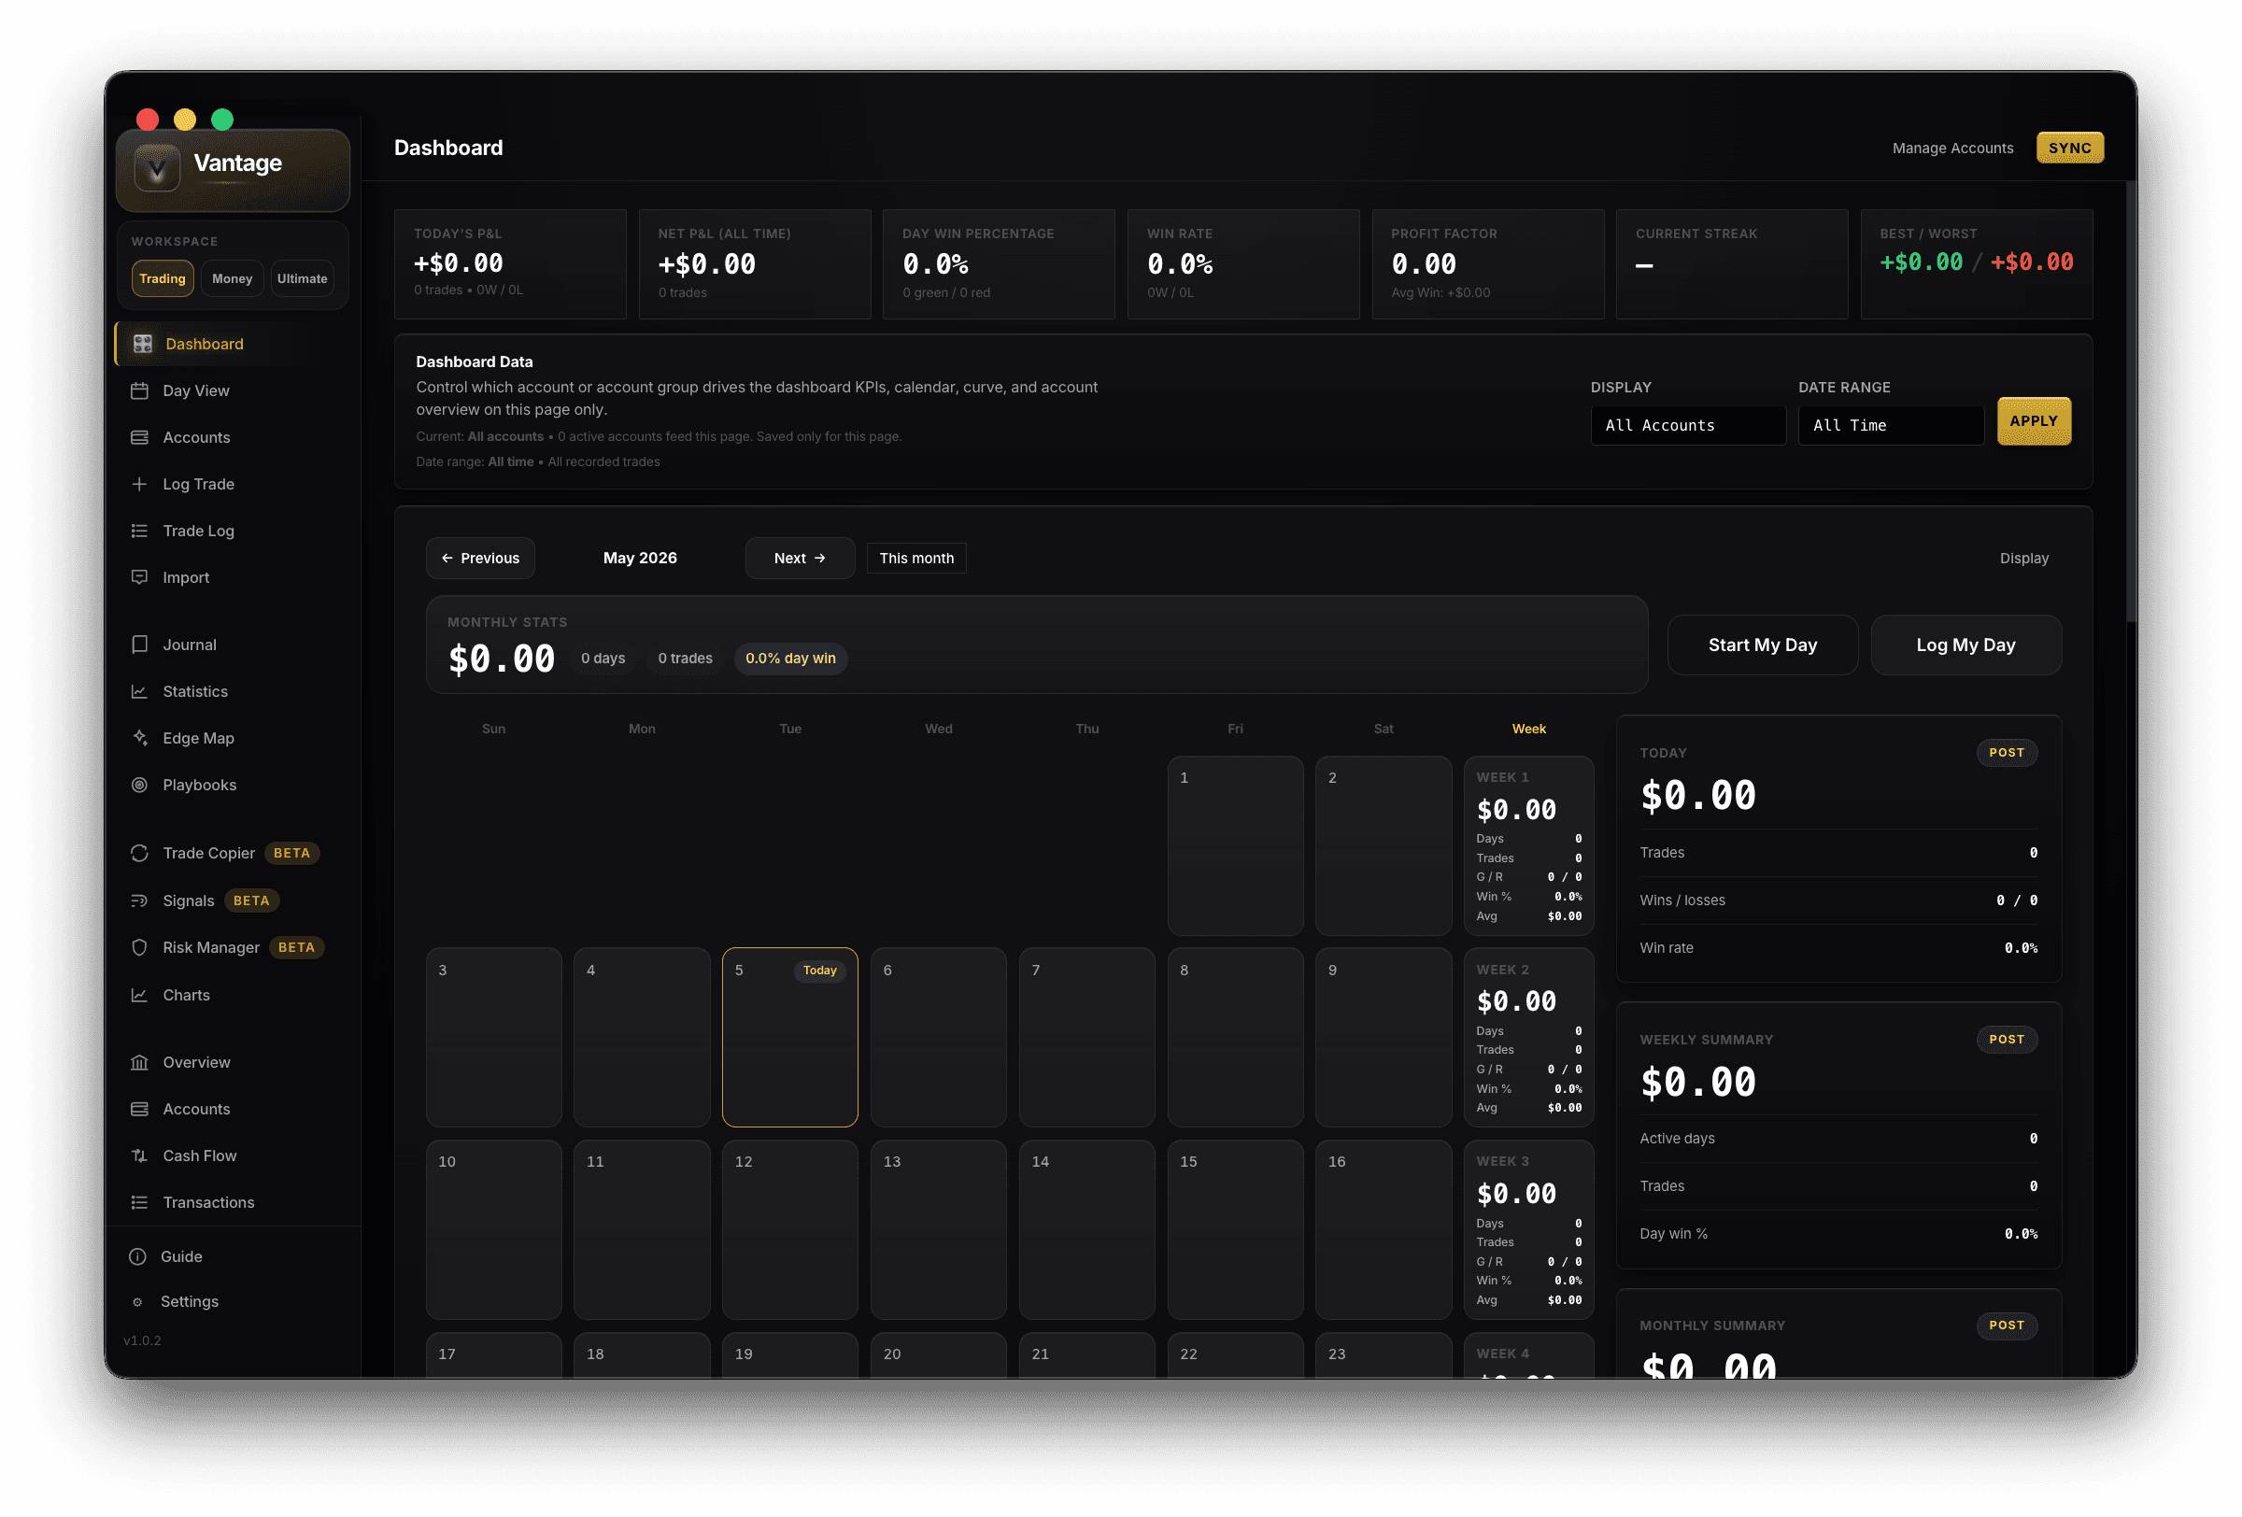Open Manage Accounts link
Viewport: 2242px width, 1517px height.
(1951, 149)
